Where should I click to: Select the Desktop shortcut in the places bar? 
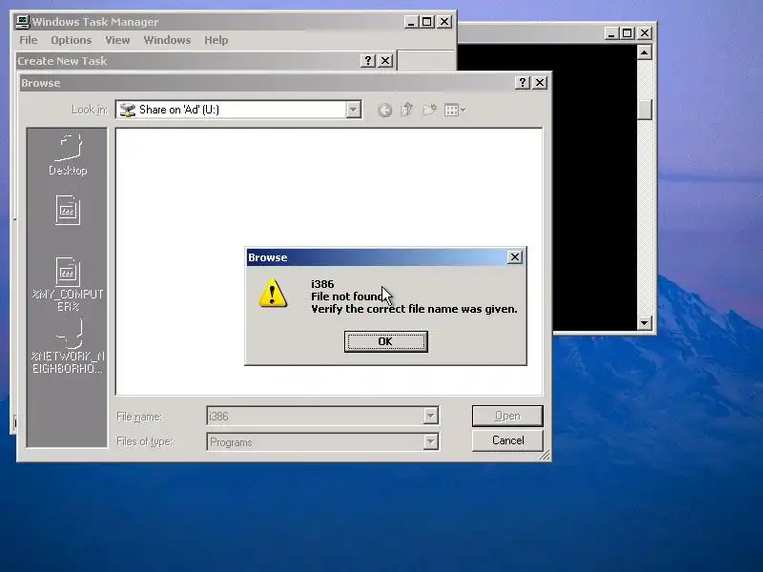(68, 155)
